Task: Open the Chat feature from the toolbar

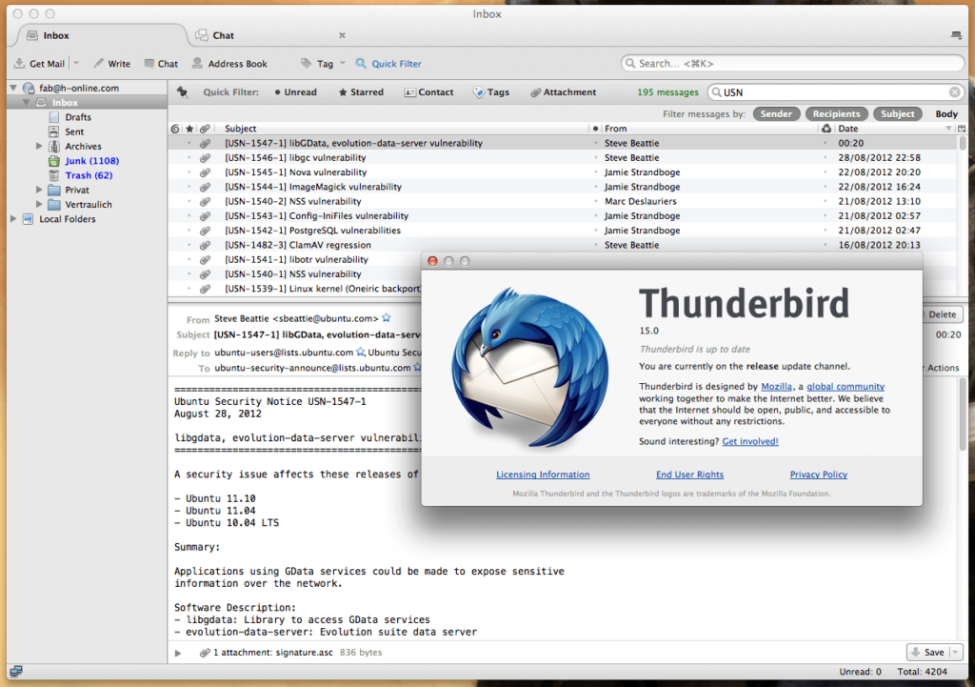Action: [161, 63]
